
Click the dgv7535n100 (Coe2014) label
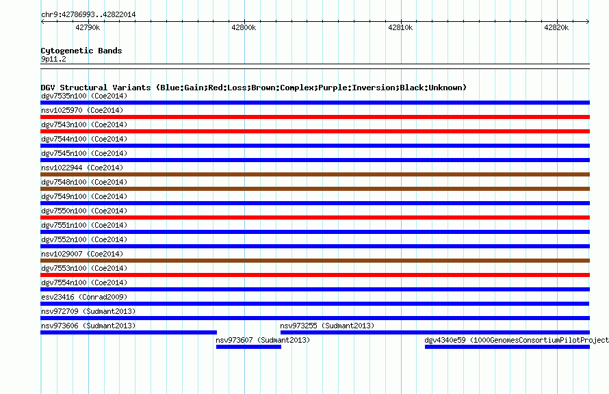pos(84,96)
